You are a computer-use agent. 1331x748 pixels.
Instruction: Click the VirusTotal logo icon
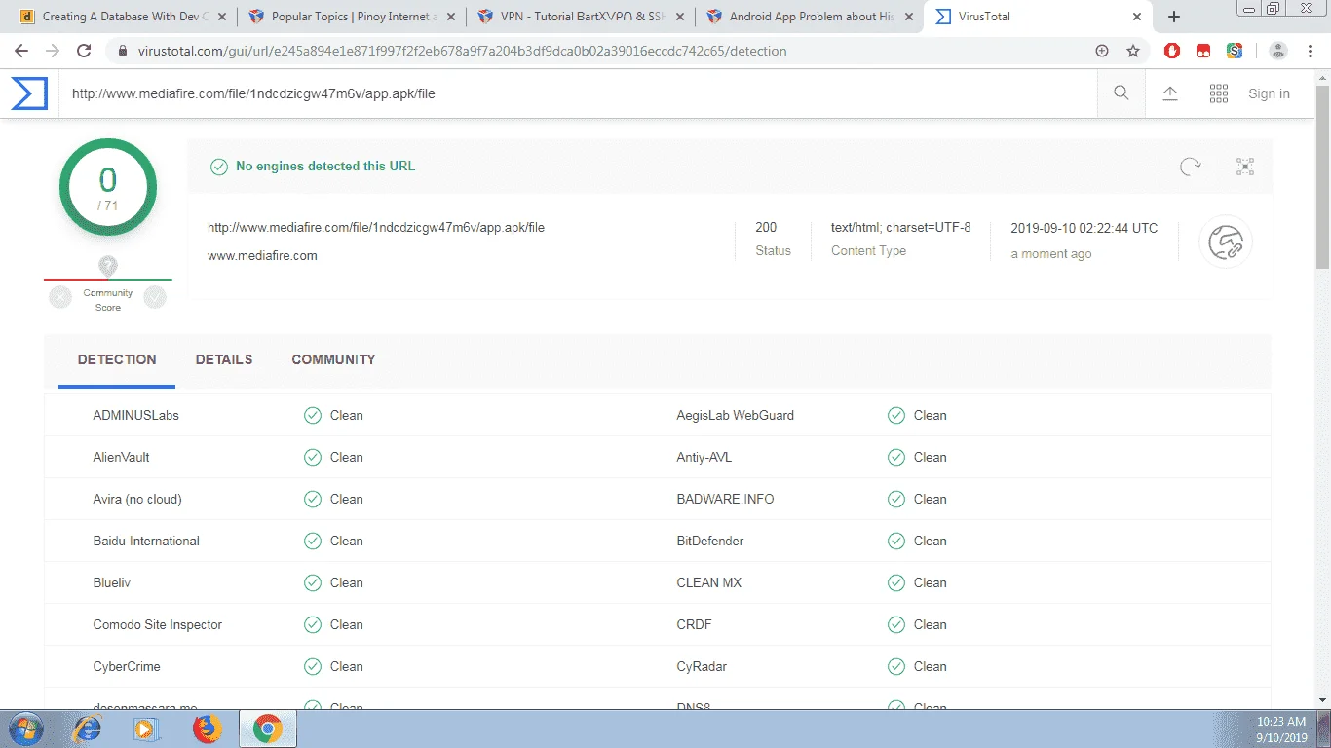pyautogui.click(x=29, y=93)
